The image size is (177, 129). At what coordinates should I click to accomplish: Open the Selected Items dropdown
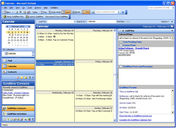pyautogui.click(x=173, y=38)
